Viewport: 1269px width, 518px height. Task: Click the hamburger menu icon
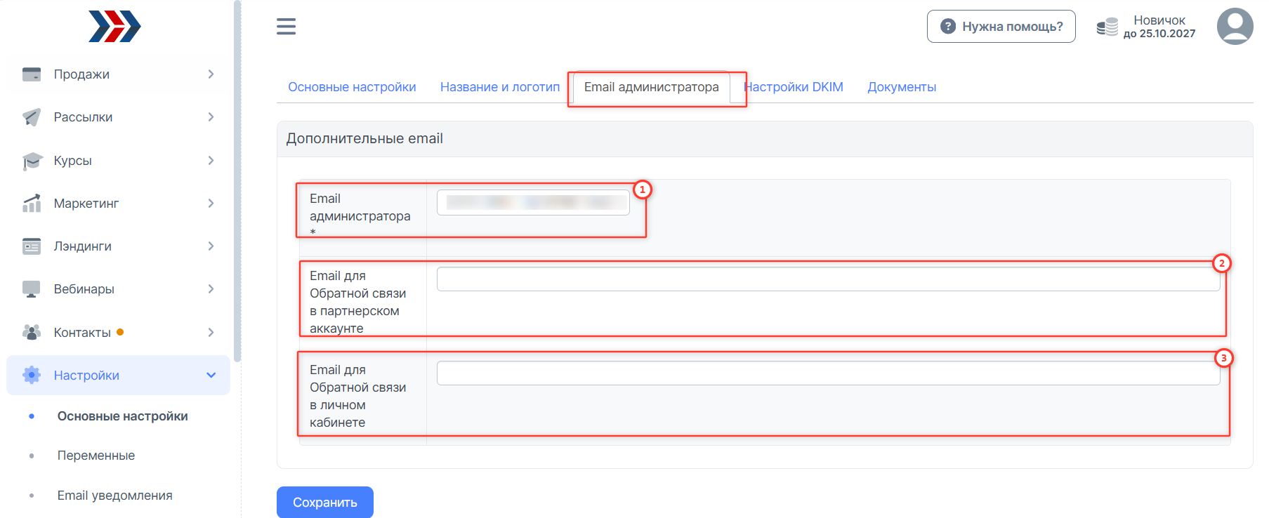tap(286, 27)
